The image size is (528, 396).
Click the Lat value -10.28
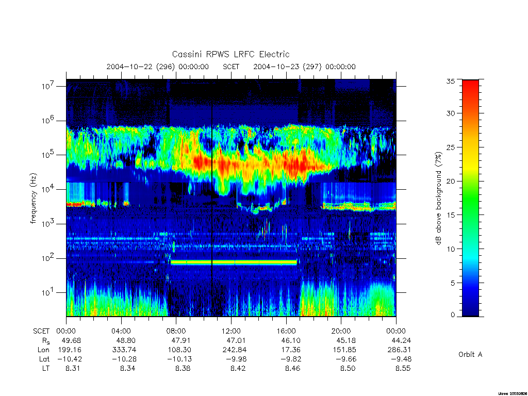[124, 359]
